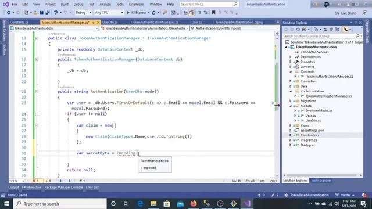This screenshot has width=372, height=209.
Task: Click Live Share button label
Action: [x=348, y=13]
